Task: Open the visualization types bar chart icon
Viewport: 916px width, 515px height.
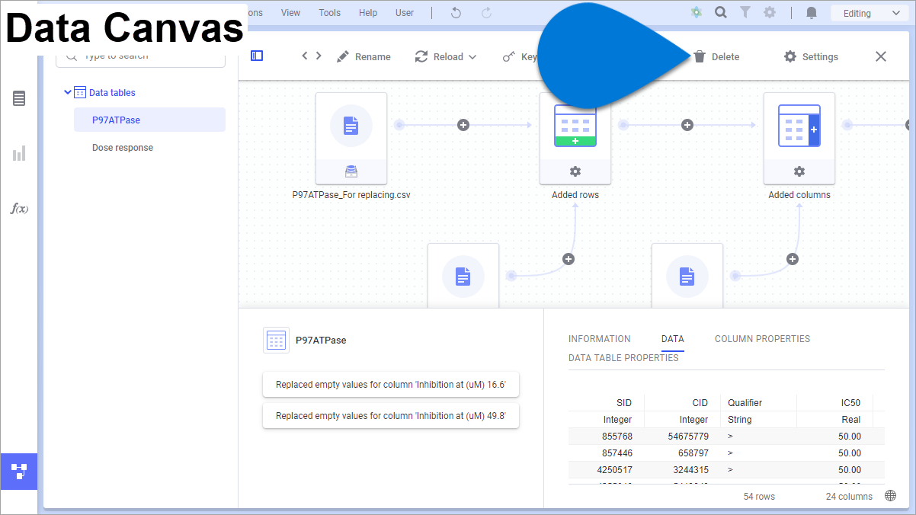Action: tap(19, 153)
